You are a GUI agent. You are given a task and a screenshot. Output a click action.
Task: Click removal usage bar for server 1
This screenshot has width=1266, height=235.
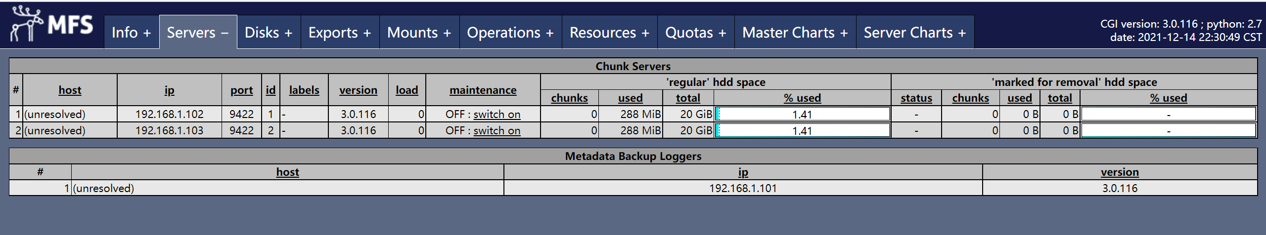point(1168,115)
